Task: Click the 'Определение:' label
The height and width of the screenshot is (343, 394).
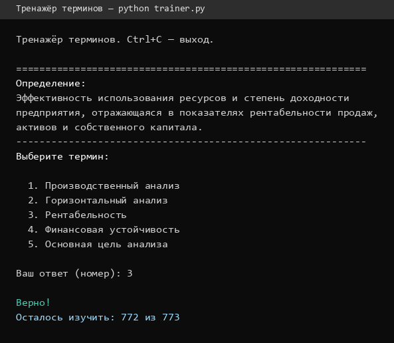Action: 50,83
